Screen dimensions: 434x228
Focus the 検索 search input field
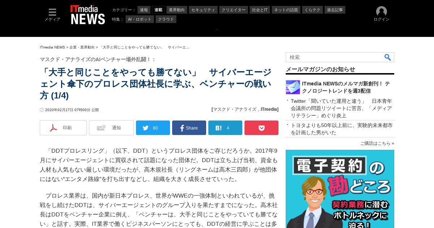(335, 57)
